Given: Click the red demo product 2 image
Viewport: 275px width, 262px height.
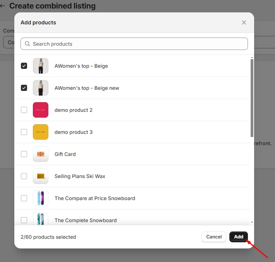Looking at the screenshot, I should (41, 110).
